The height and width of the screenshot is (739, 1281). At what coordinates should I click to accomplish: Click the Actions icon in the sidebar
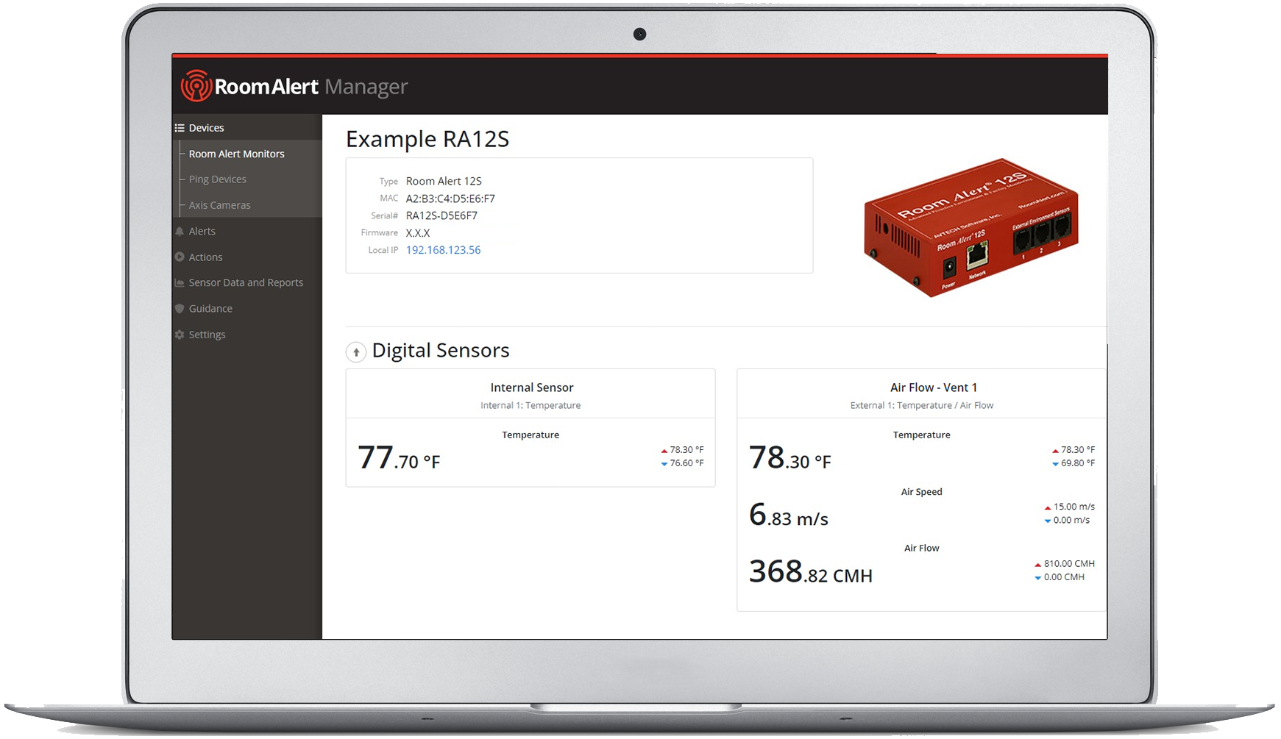180,257
